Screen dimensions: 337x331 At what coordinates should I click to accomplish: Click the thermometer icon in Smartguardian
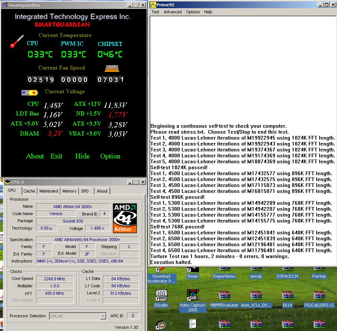[17, 41]
